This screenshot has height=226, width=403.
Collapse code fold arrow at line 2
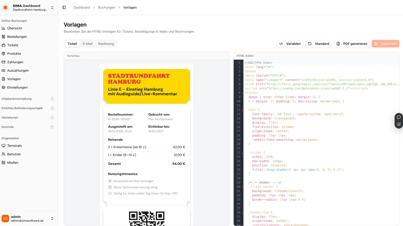[242, 67]
